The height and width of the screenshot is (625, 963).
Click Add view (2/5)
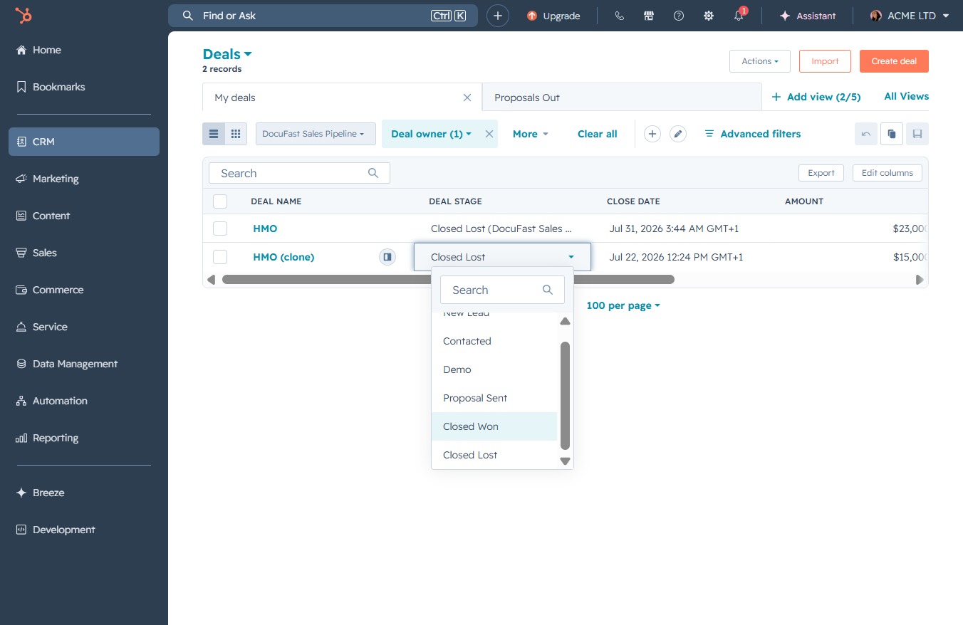coord(816,97)
